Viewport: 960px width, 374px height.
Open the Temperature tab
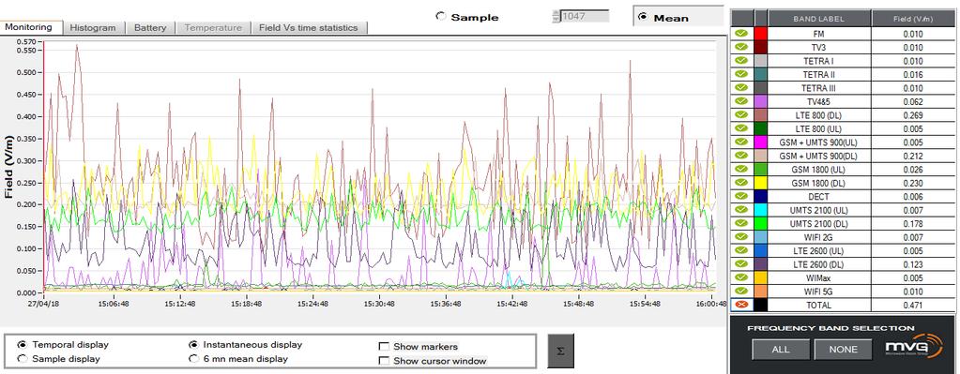(213, 27)
